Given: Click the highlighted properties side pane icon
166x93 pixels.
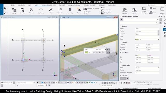Looking at the screenshot, I should 164,30.
